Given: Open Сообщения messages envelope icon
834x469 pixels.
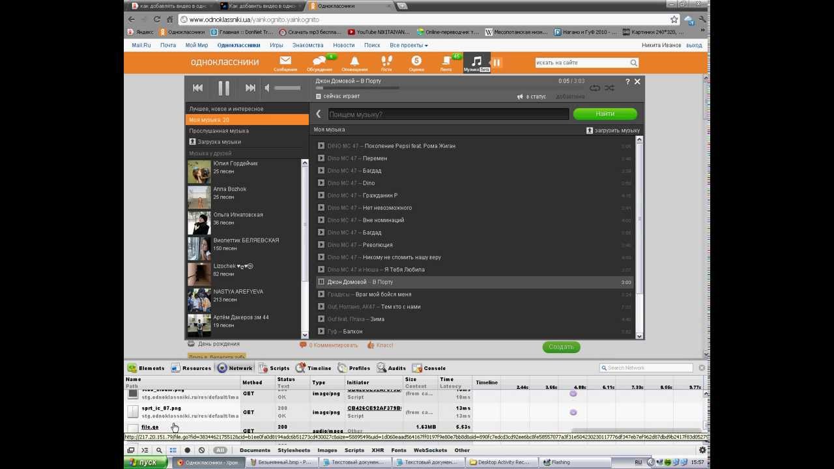Looking at the screenshot, I should (285, 63).
